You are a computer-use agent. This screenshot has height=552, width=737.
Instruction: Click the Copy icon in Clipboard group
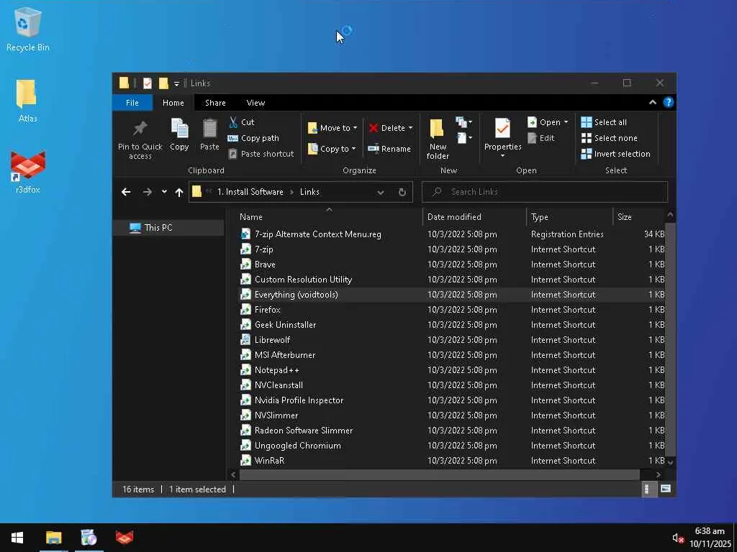[x=179, y=128]
